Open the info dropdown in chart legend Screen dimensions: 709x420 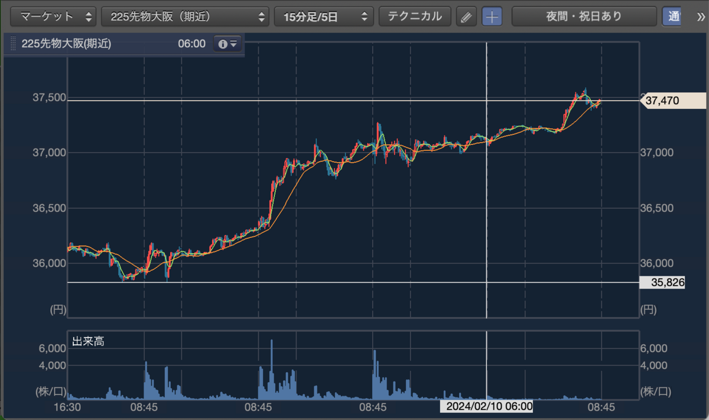[x=227, y=44]
